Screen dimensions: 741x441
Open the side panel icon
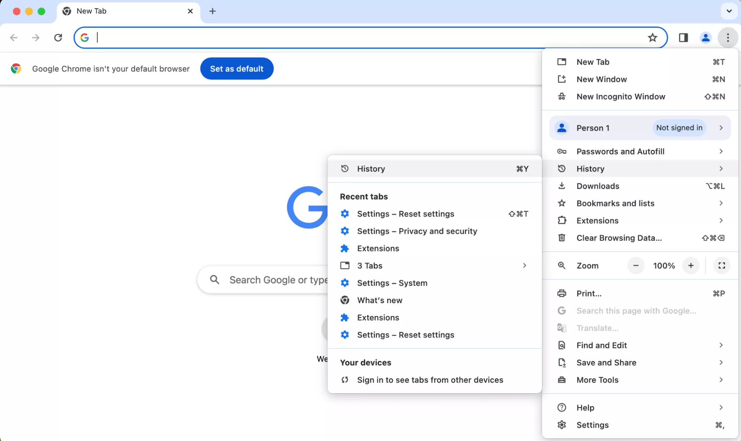(x=683, y=37)
